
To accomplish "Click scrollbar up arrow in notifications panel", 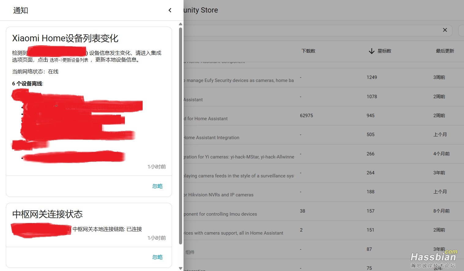I will coord(181,24).
